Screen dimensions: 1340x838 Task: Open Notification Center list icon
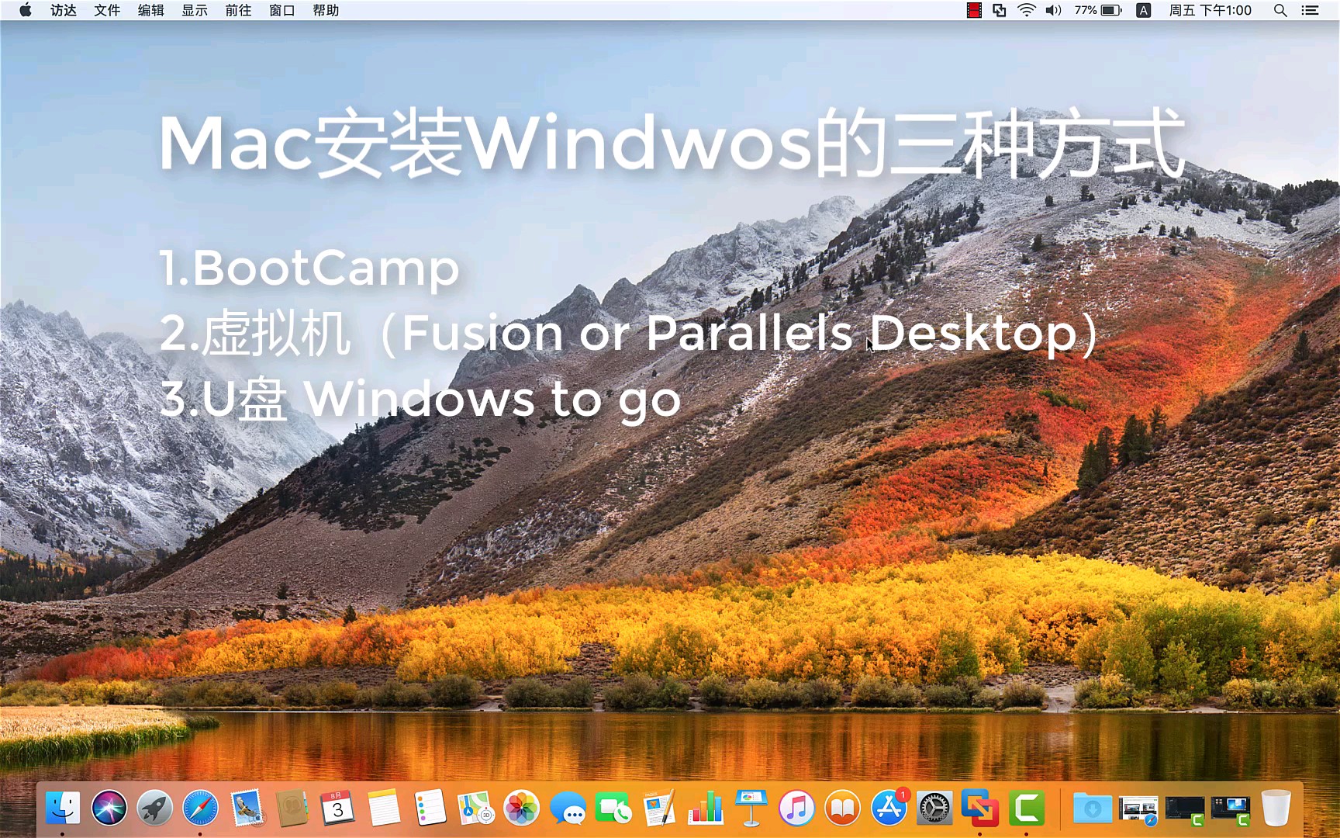coord(1310,10)
